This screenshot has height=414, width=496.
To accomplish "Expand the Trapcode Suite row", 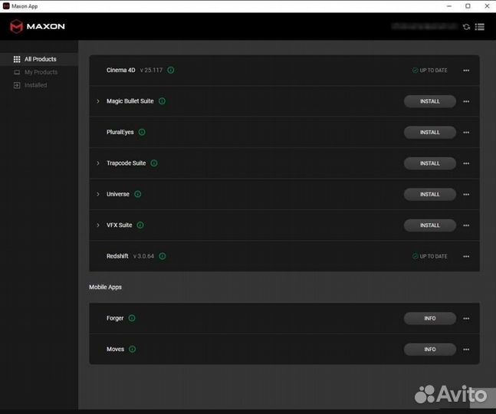I will coord(98,163).
